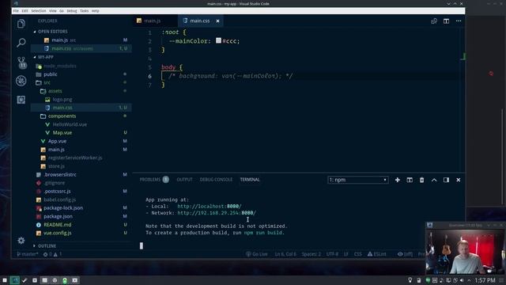Open the Help menu
Screen dimensions: 506x285
(x=95, y=11)
